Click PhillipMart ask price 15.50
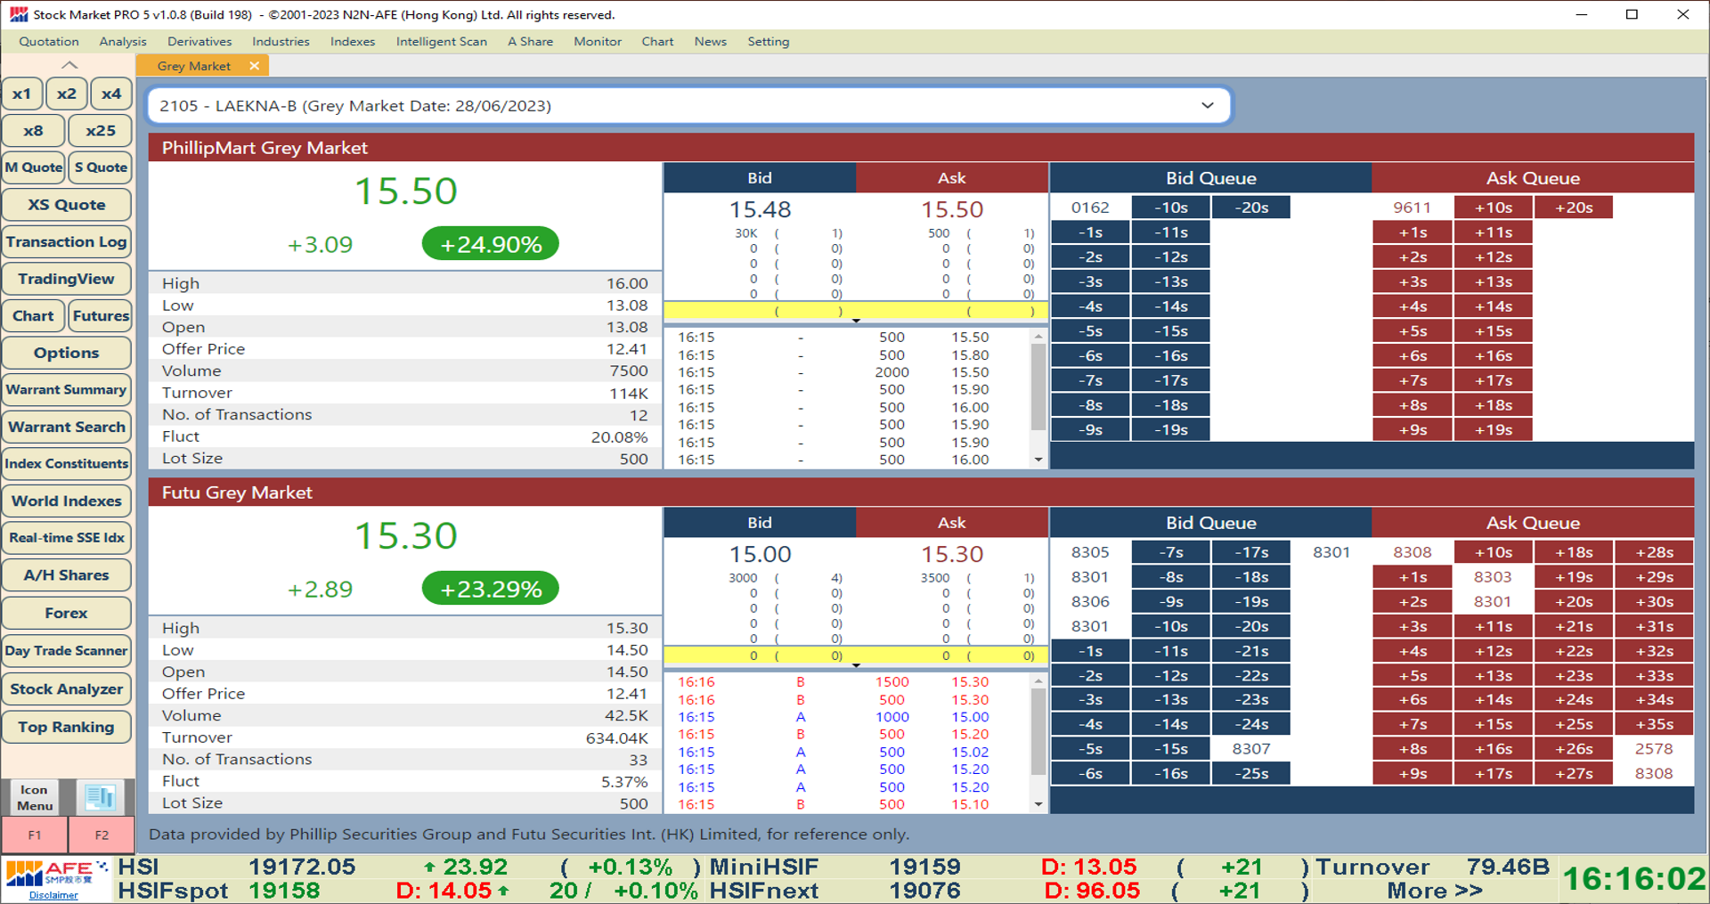Screen dimensions: 1710x904 click(x=952, y=209)
